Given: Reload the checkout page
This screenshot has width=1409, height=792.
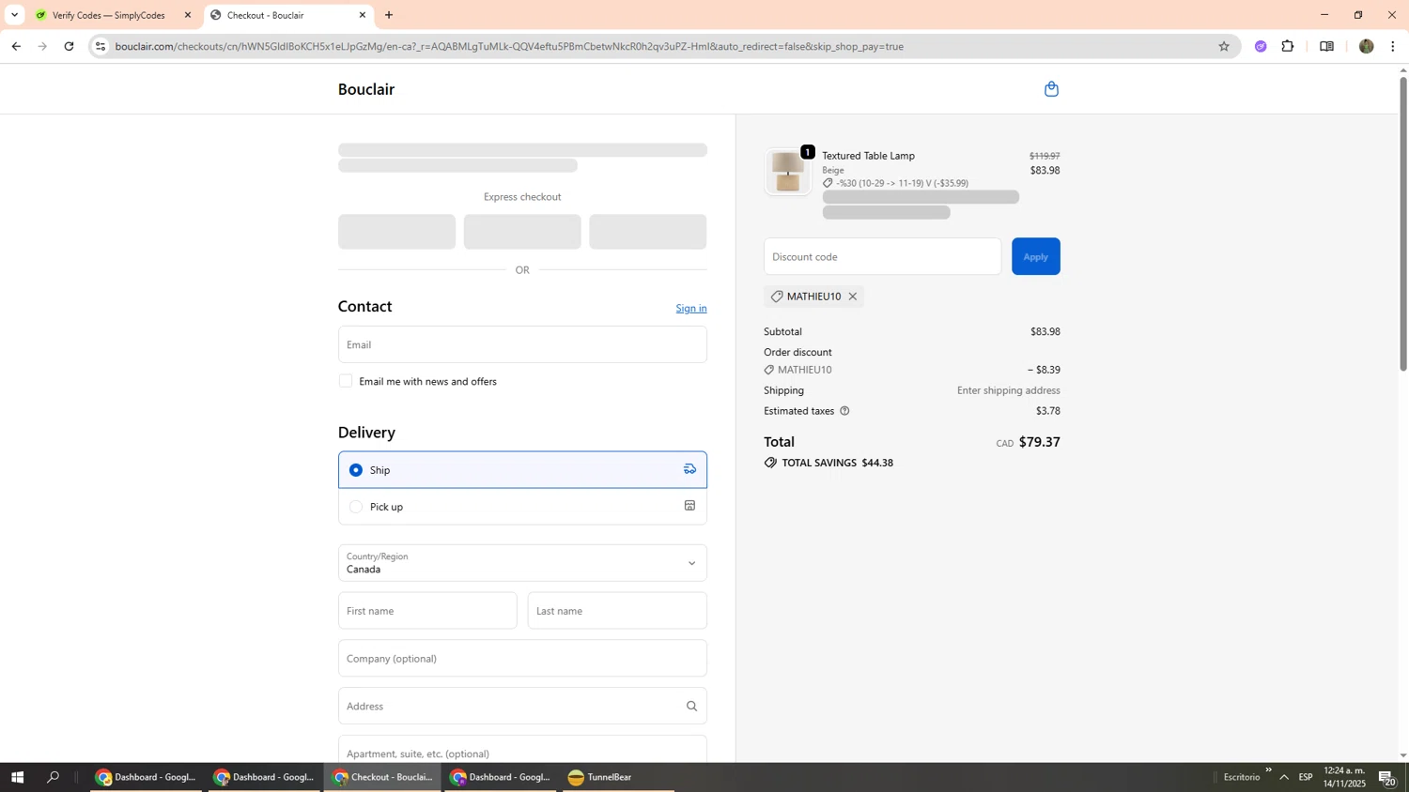Looking at the screenshot, I should pyautogui.click(x=70, y=46).
